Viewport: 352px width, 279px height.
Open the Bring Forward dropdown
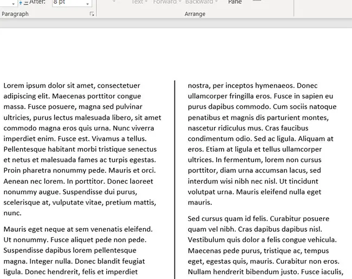[x=167, y=2]
